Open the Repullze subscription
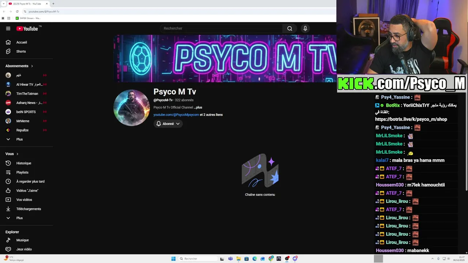The image size is (468, 263). click(26, 130)
